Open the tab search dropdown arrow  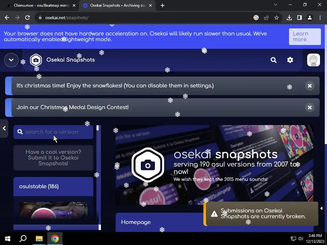(276, 4)
